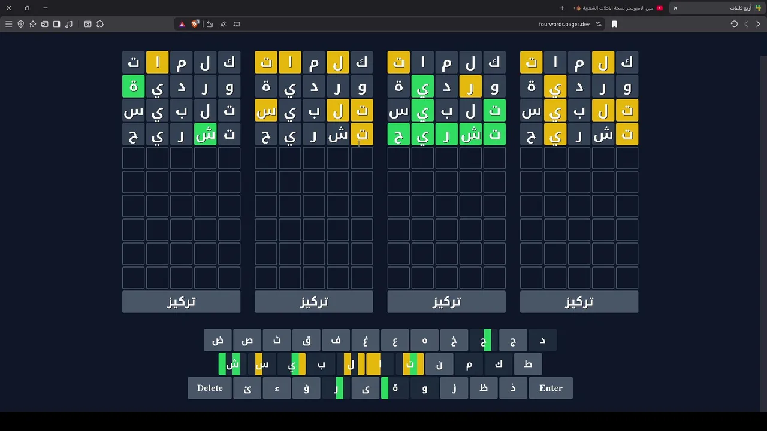Open the browser main hamburger menu

point(8,24)
